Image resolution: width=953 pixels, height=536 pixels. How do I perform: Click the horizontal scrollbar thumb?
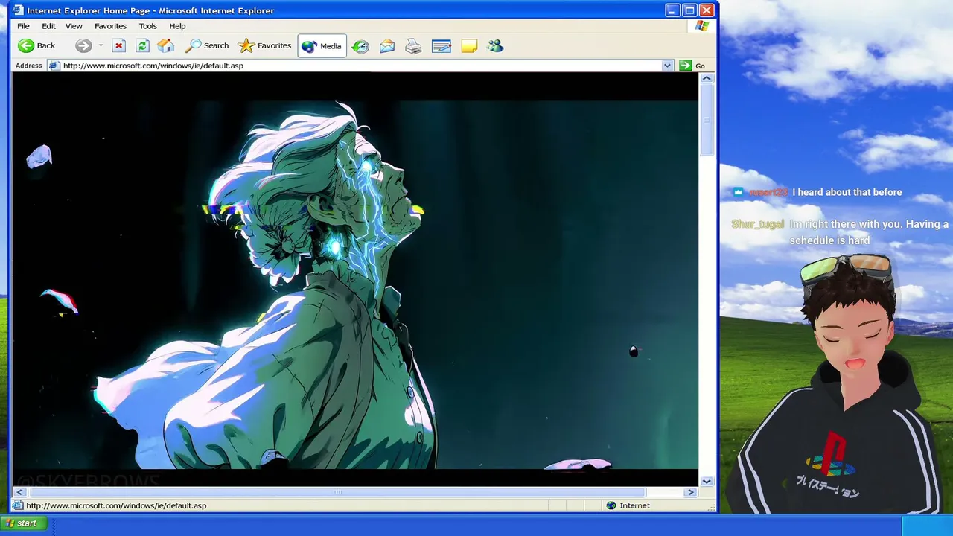pyautogui.click(x=337, y=492)
